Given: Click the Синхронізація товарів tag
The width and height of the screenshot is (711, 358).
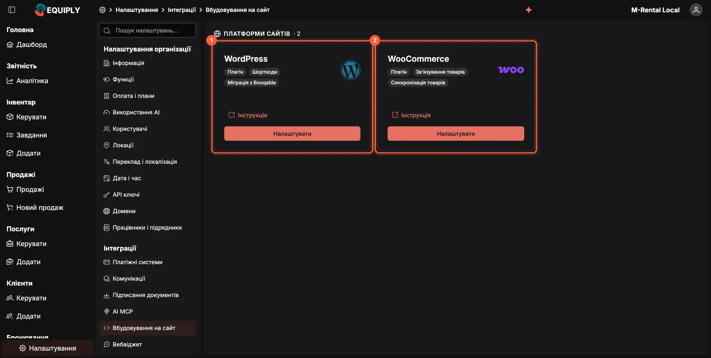Looking at the screenshot, I should (418, 83).
